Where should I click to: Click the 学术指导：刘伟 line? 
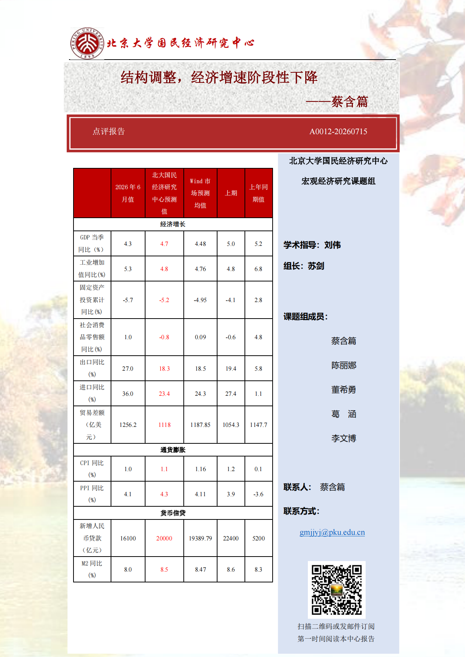click(x=312, y=245)
